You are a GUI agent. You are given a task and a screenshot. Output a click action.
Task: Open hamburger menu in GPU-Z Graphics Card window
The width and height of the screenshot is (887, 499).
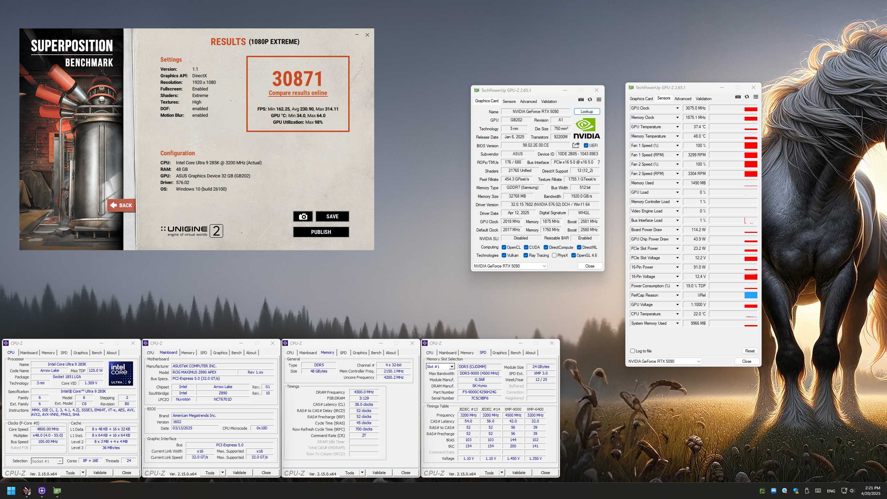coord(599,100)
